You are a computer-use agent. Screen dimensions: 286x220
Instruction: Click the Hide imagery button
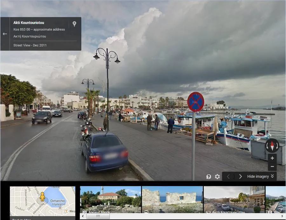click(x=258, y=177)
